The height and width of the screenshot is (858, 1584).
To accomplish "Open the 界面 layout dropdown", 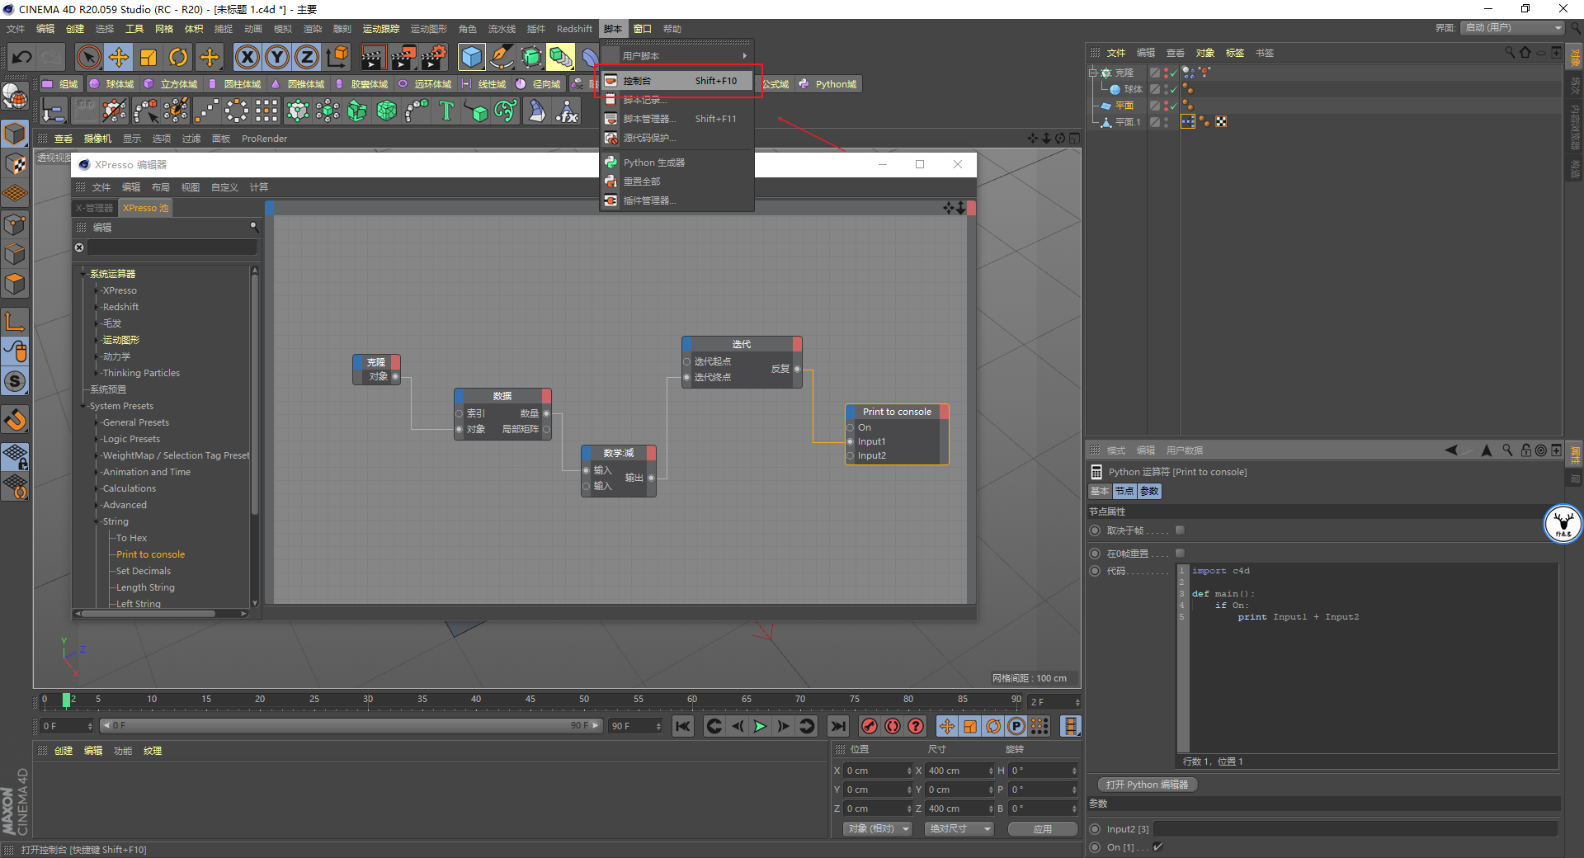I will (1513, 28).
